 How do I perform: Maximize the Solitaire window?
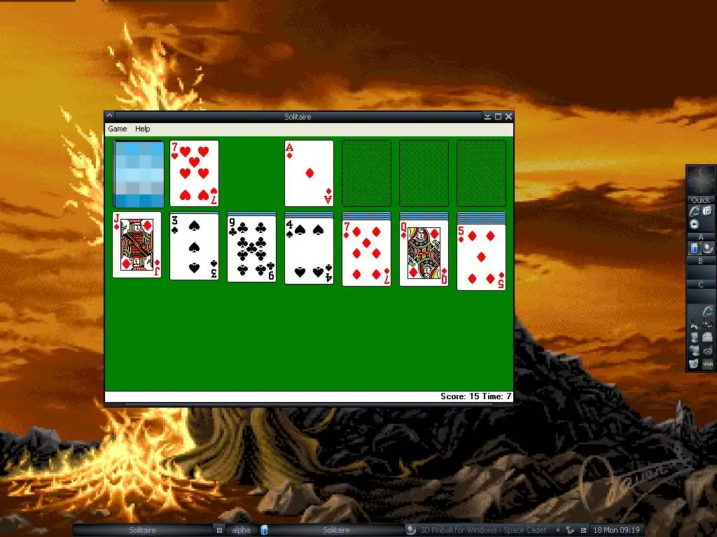[x=498, y=117]
